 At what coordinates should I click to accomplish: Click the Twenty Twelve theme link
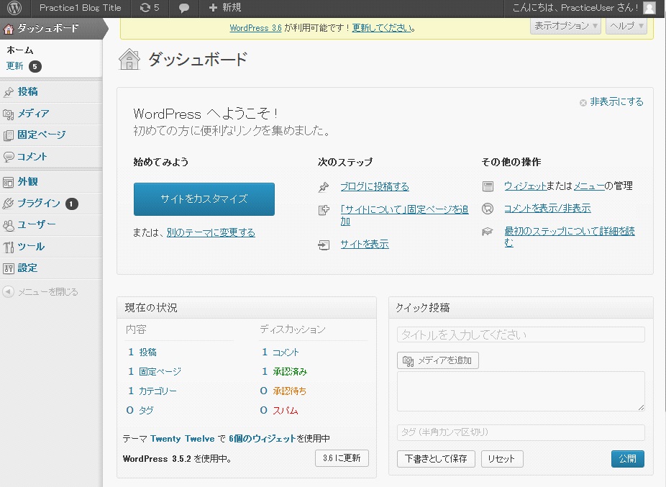click(x=182, y=439)
